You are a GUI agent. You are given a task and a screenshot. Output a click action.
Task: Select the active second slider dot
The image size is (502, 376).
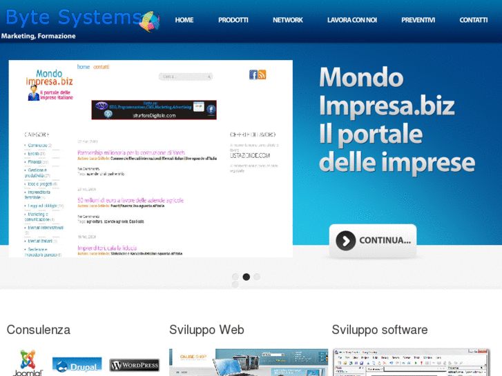pyautogui.click(x=247, y=277)
